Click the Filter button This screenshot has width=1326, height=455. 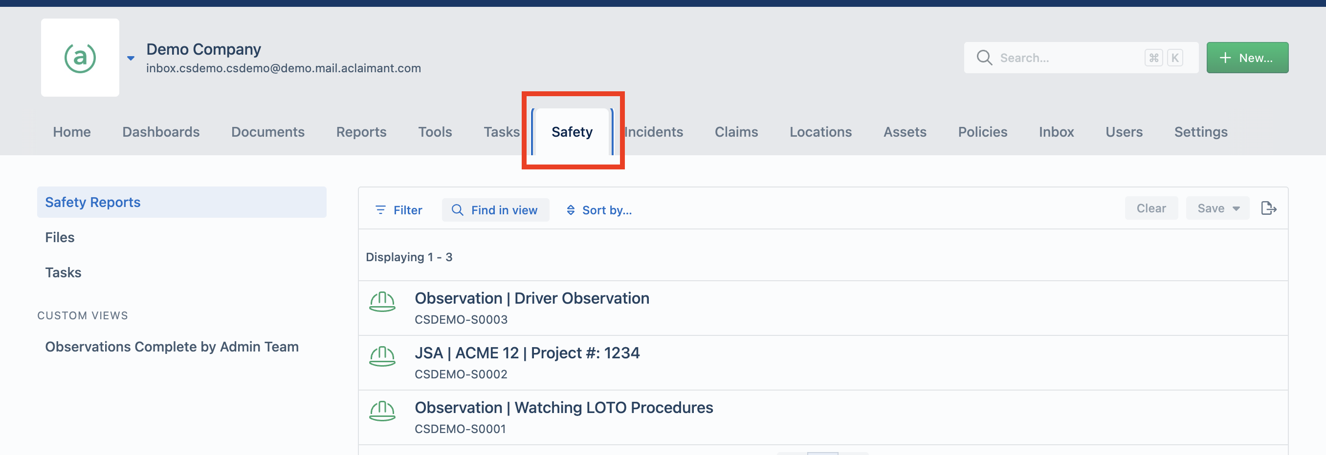point(398,210)
